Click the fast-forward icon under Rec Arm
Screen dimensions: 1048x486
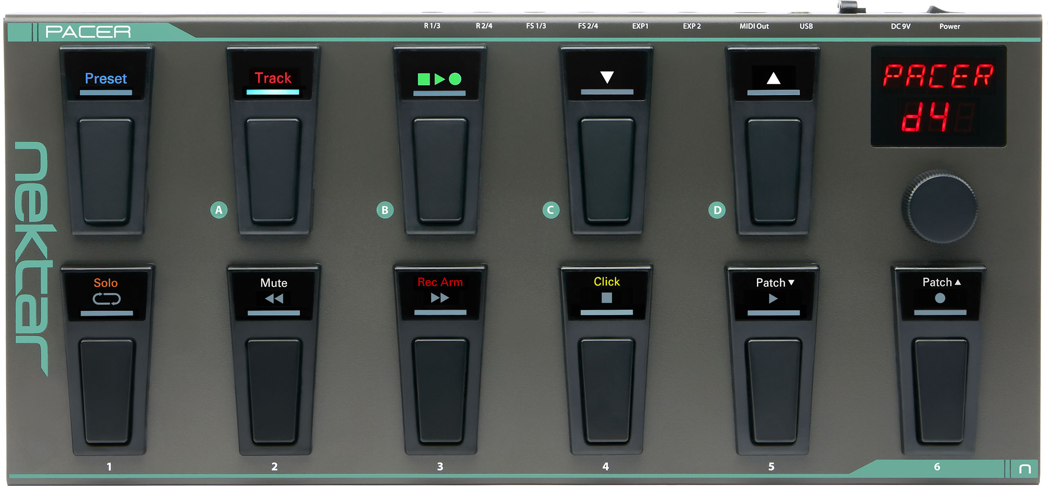click(x=440, y=298)
